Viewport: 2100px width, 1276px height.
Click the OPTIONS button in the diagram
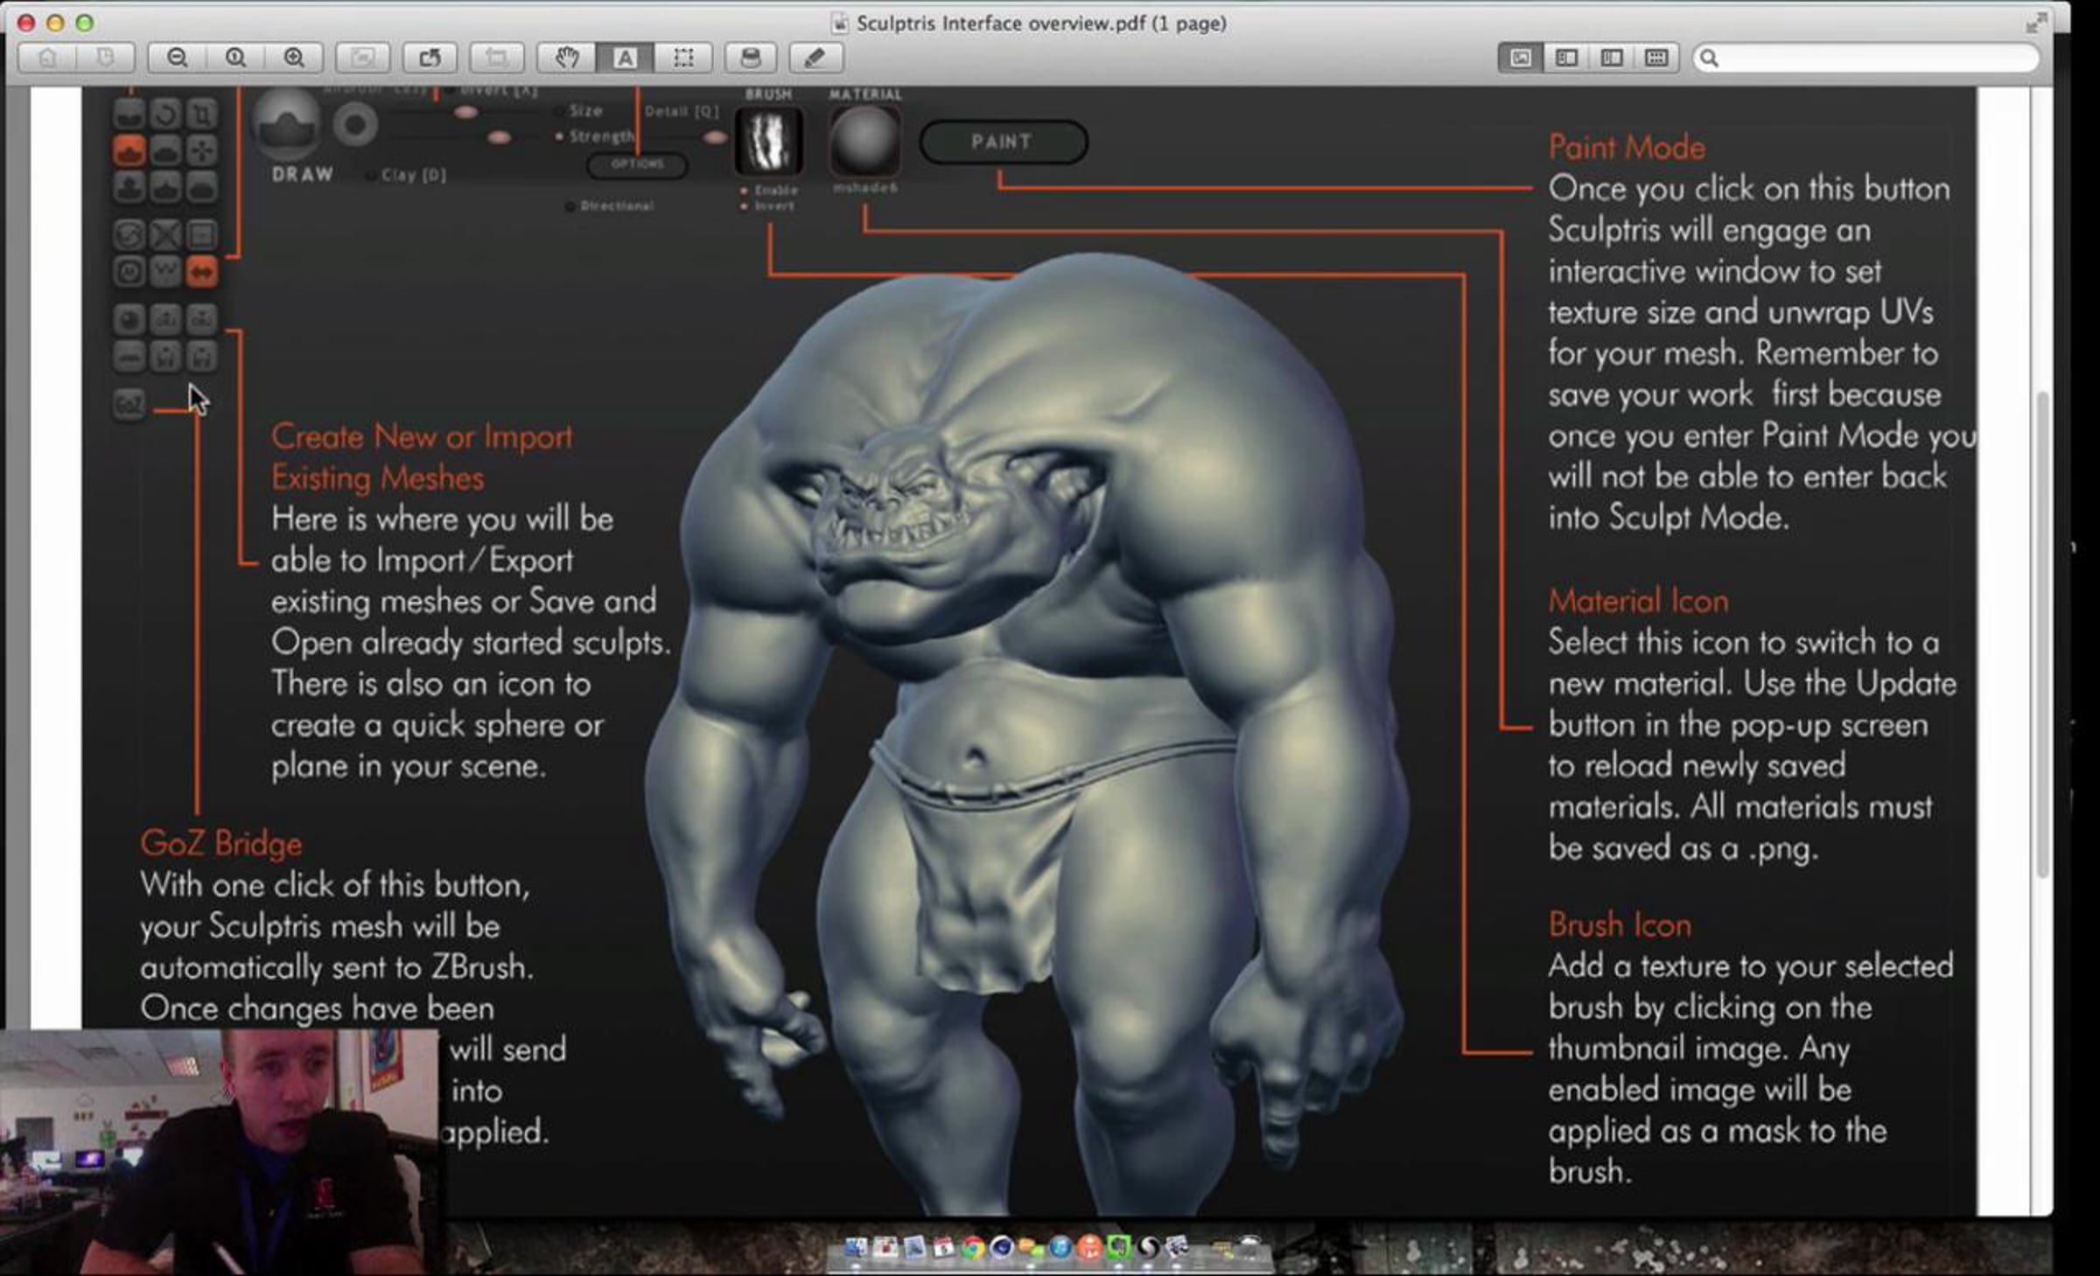point(637,164)
